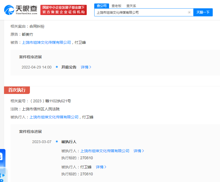This screenshot has width=220, height=182.
Task: Click the red official credit agency banner
Action: coord(64,10)
